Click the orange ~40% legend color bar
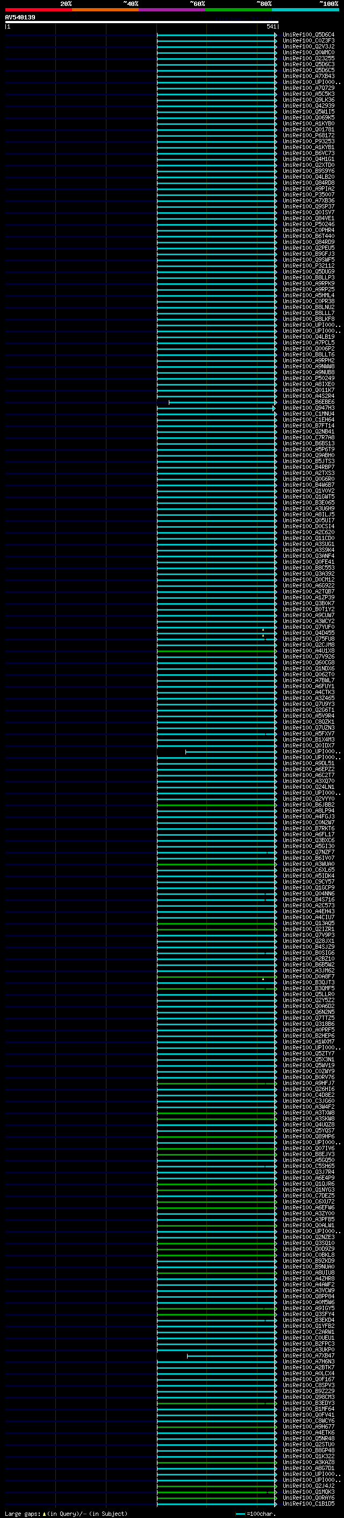 click(105, 10)
